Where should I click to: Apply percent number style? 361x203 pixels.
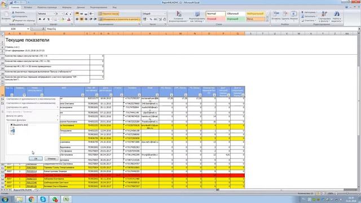[x=151, y=19]
